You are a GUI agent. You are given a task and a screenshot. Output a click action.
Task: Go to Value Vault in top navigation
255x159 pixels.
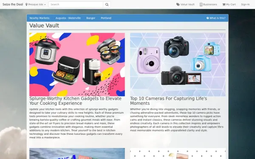click(x=185, y=4)
